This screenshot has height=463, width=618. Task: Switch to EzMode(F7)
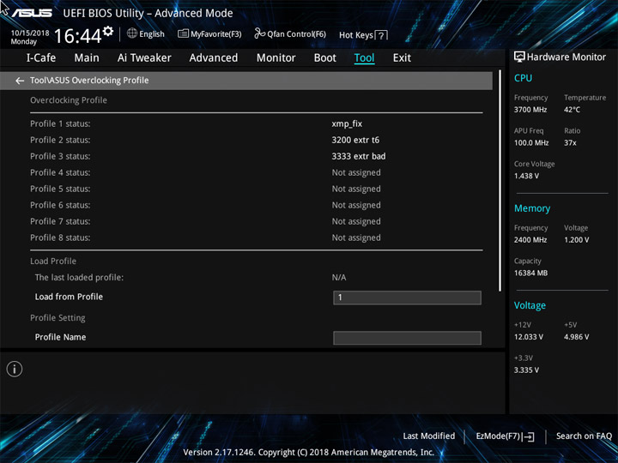coord(505,436)
